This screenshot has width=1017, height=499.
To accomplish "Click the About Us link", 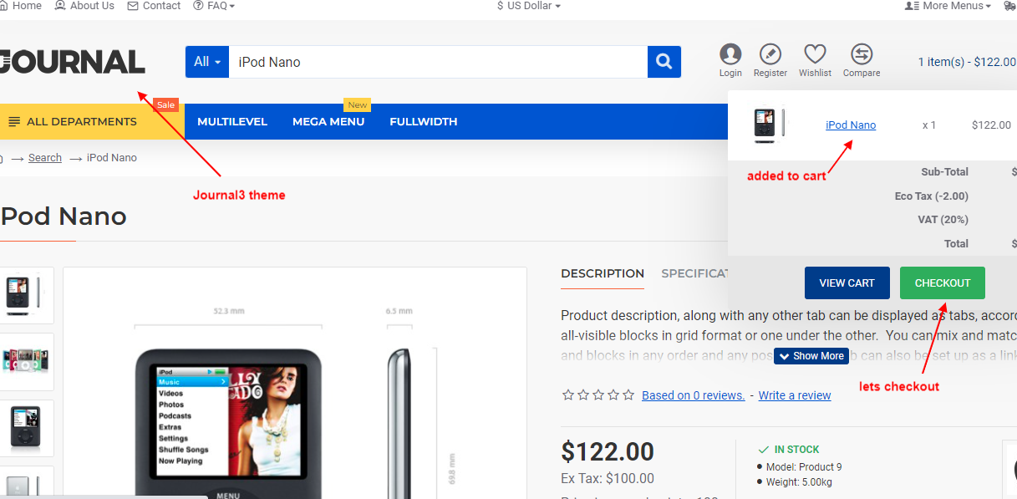I will 92,6.
